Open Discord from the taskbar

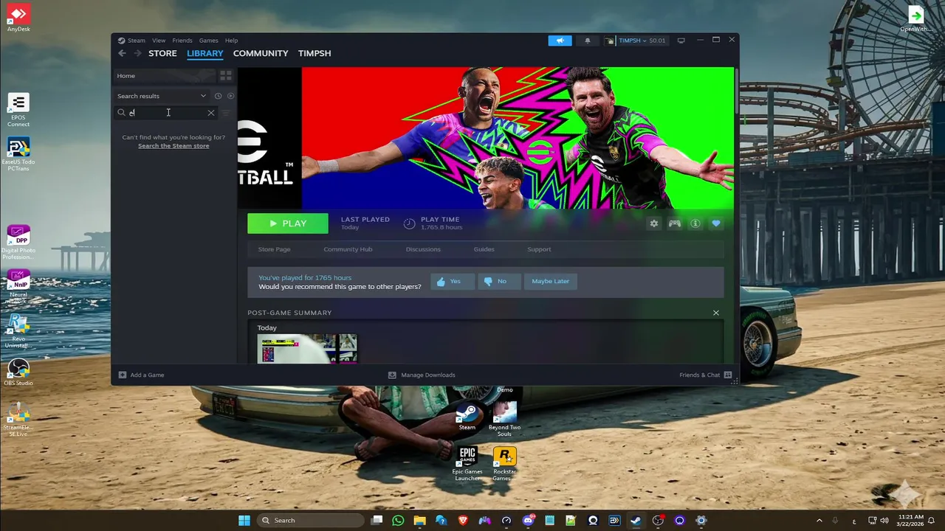click(x=528, y=520)
